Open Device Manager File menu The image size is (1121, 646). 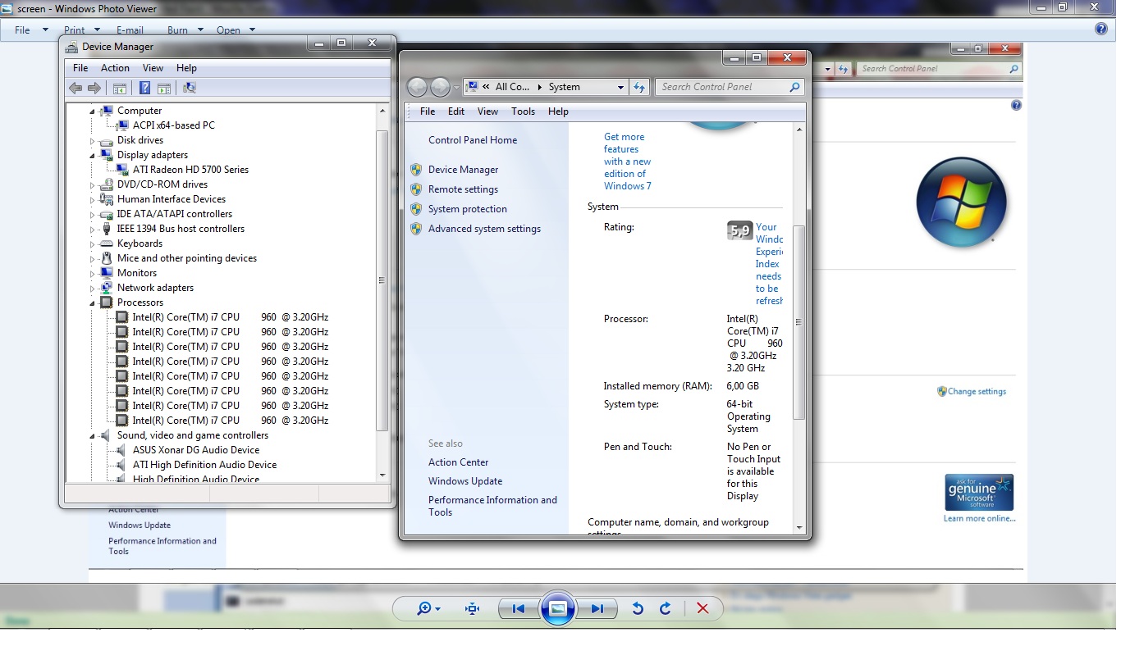[x=80, y=68]
